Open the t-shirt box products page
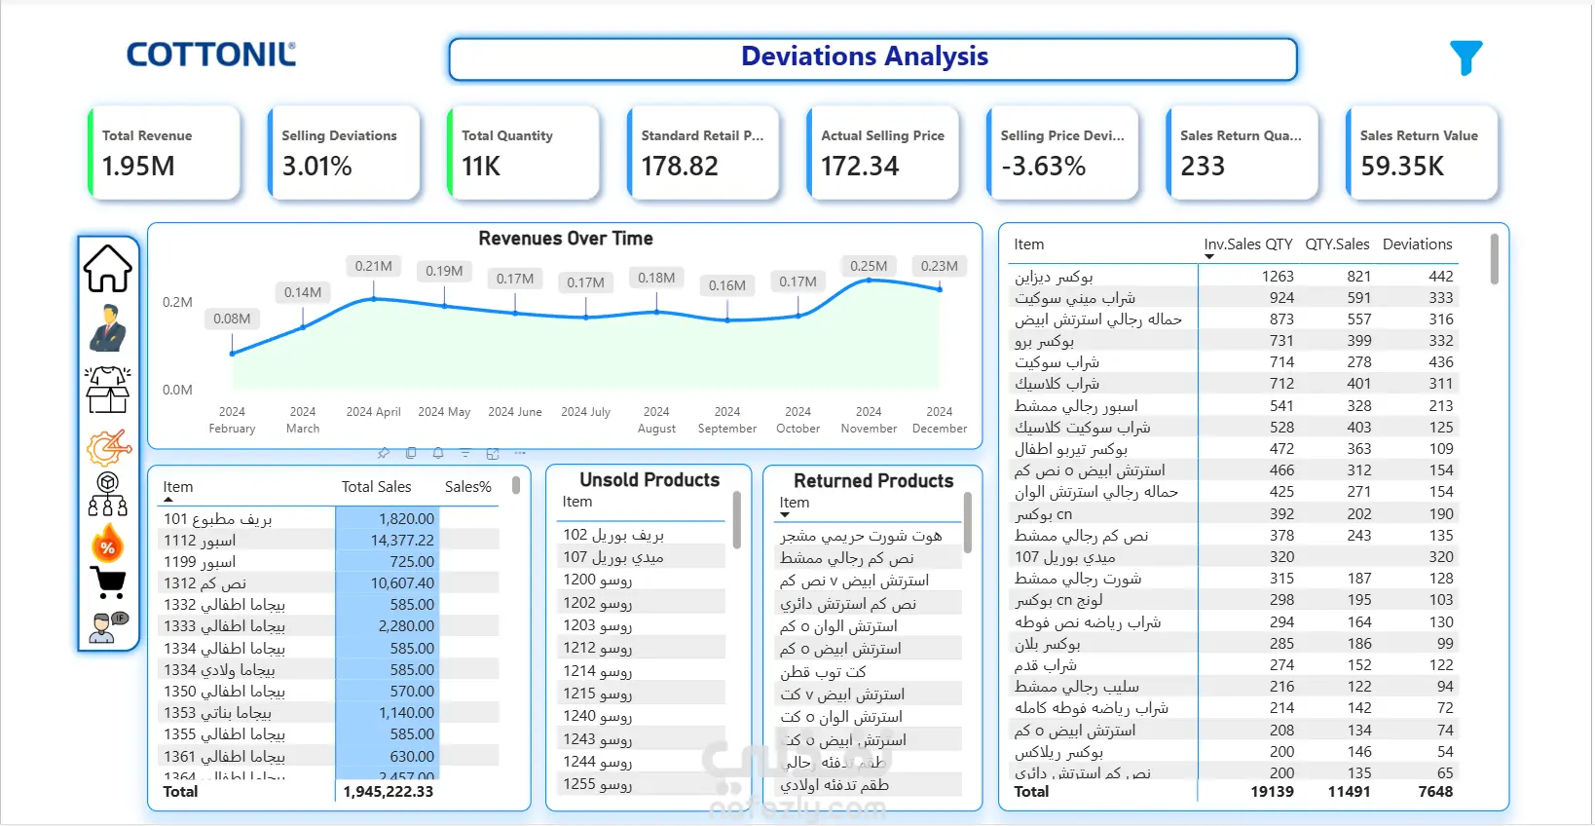1595x826 pixels. 107,390
